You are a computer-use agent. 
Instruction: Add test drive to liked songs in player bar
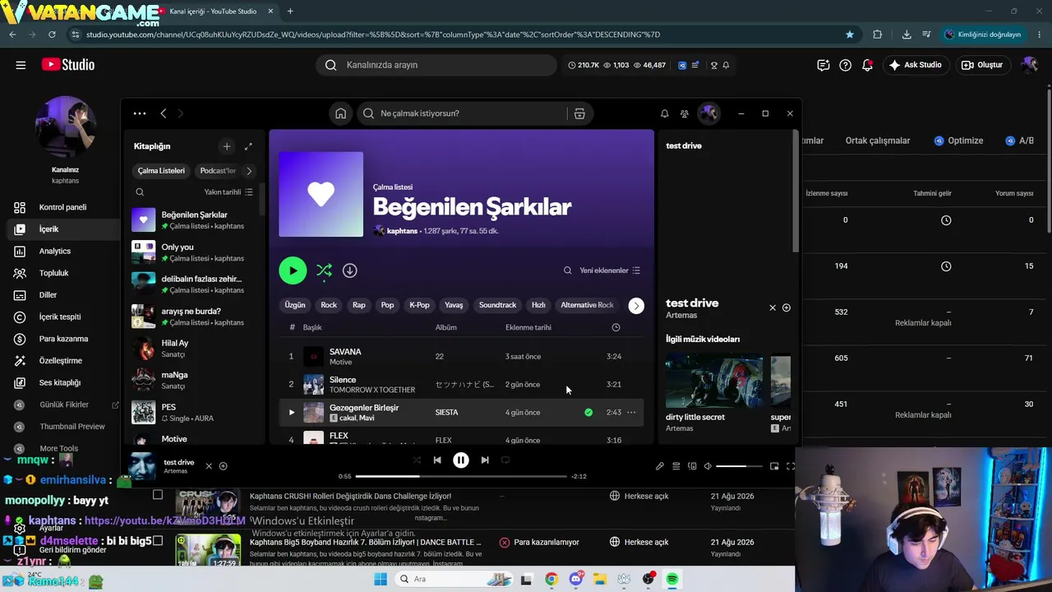click(223, 466)
